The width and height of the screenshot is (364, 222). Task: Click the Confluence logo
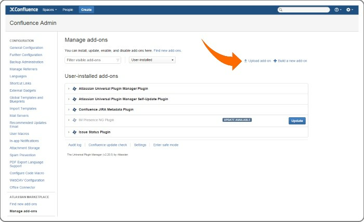pos(24,9)
